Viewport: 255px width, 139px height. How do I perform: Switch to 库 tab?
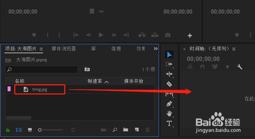[x=93, y=49]
